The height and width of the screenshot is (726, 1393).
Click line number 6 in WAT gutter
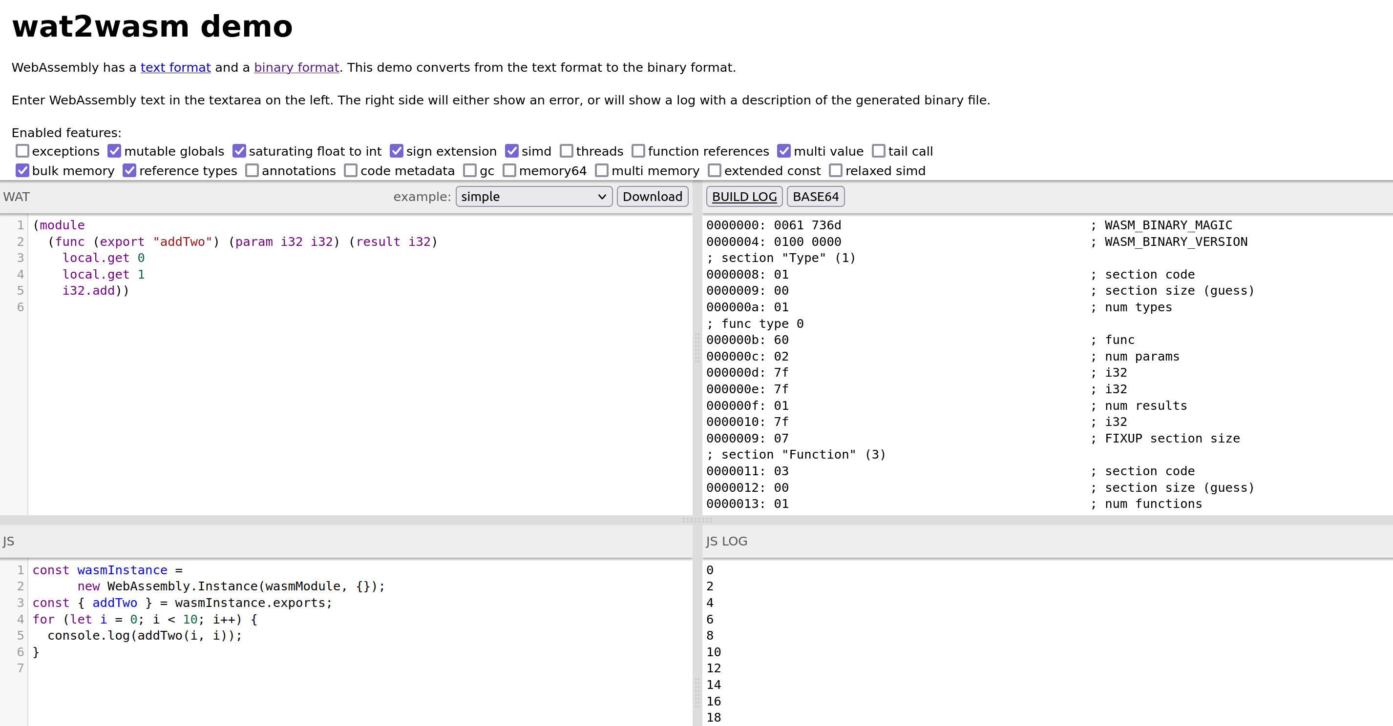coord(21,307)
